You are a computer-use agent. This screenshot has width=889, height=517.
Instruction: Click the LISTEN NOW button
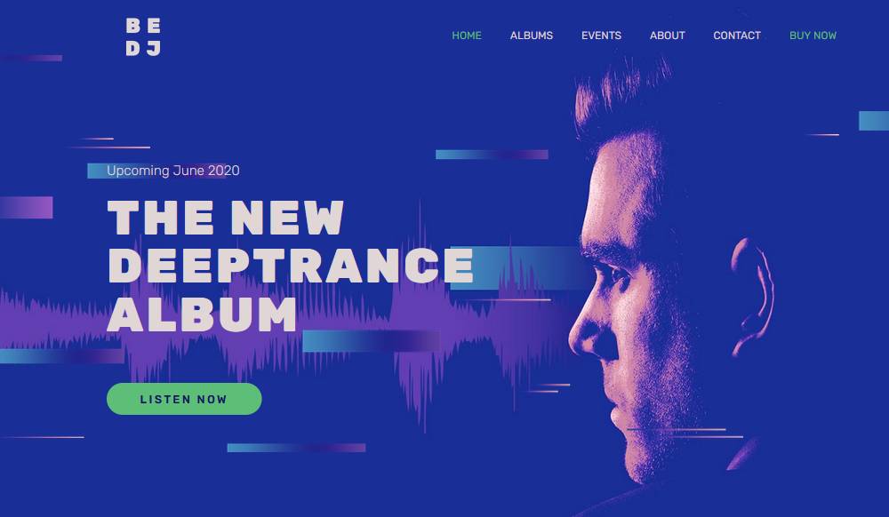click(184, 399)
